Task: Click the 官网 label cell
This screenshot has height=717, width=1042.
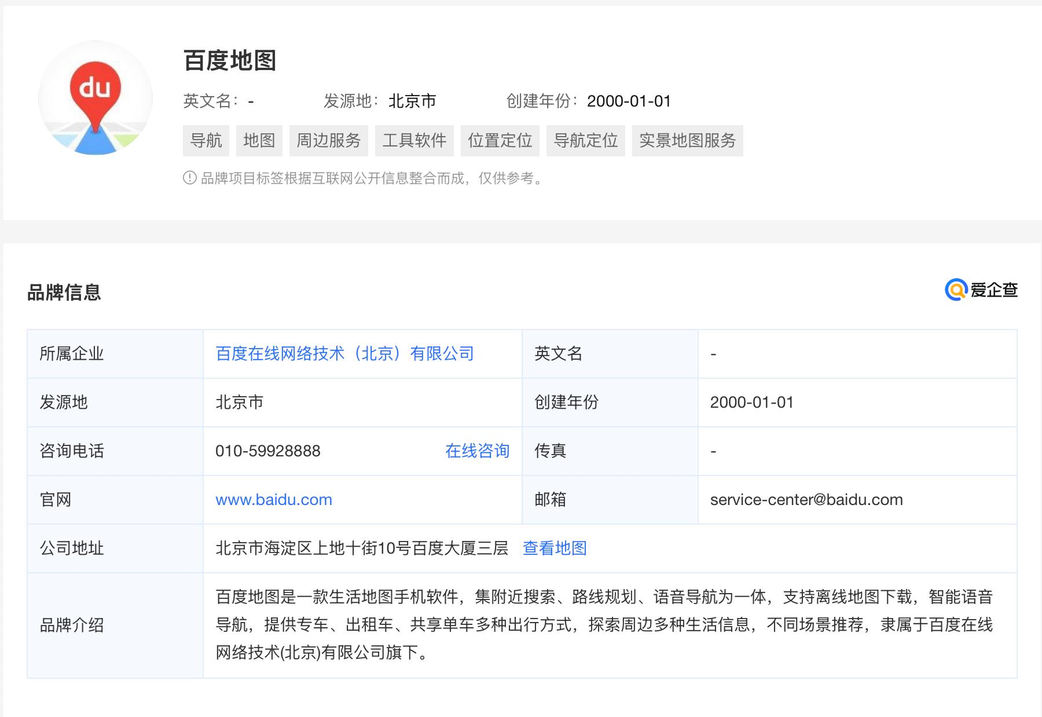Action: pos(115,500)
